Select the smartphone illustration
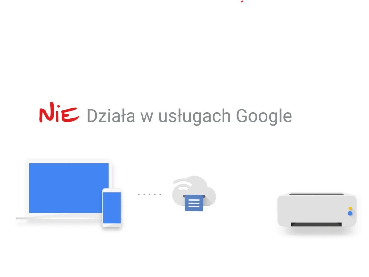Image resolution: width=369 pixels, height=277 pixels. click(112, 207)
